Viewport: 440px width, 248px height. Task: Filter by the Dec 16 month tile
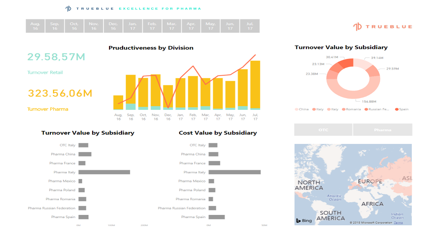coord(113,26)
